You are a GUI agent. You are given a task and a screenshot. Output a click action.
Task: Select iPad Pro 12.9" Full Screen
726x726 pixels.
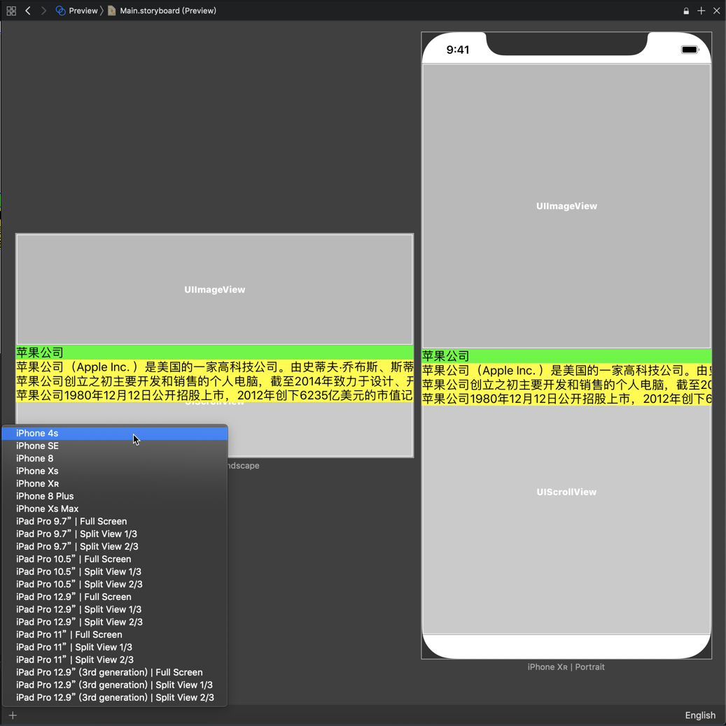click(115, 597)
